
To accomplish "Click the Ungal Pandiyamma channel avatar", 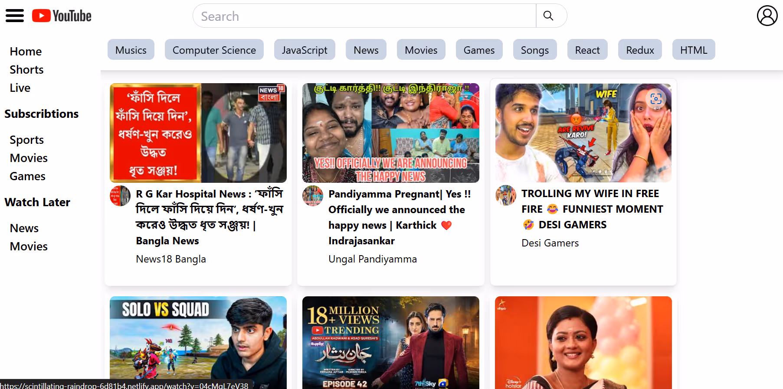I will click(313, 196).
